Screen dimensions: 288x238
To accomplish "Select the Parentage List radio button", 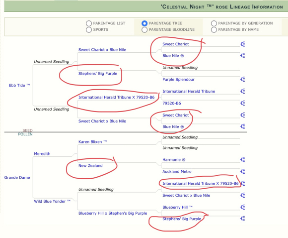I will [89, 23].
